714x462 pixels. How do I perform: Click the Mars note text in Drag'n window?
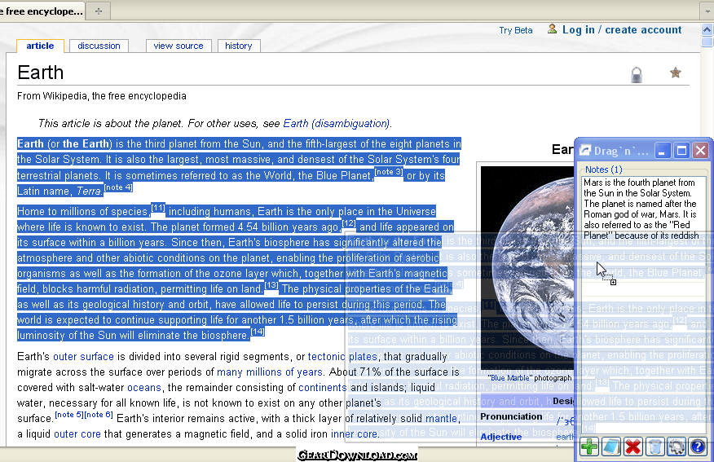coord(640,209)
